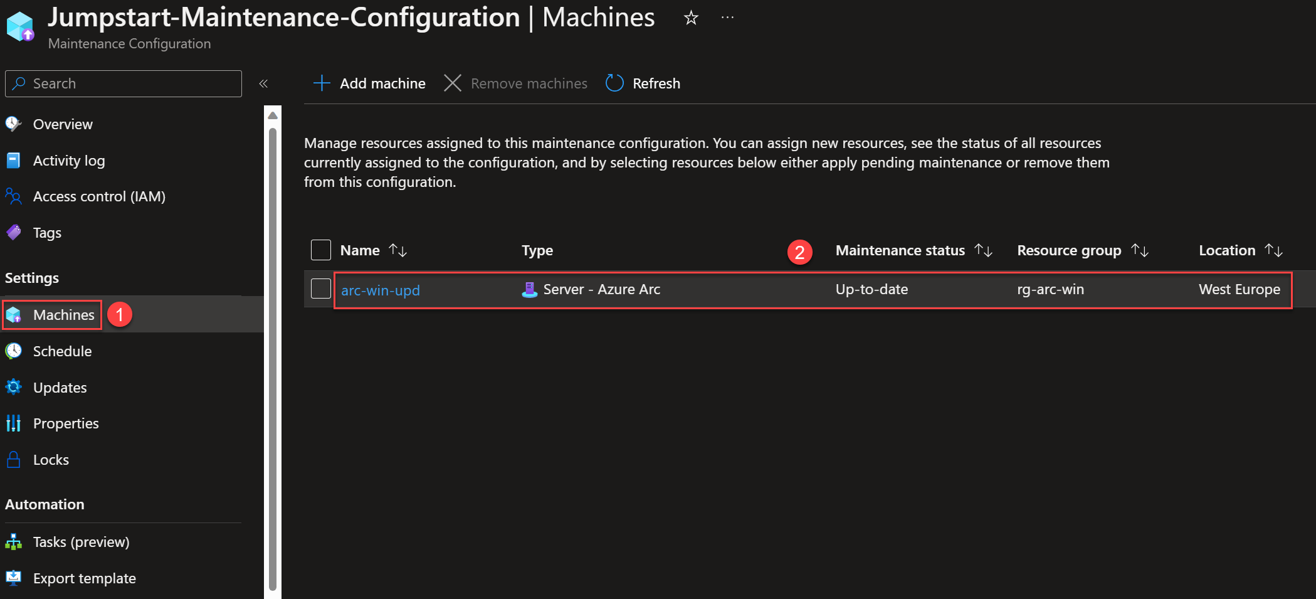Viewport: 1316px width, 599px height.
Task: Click the Schedule clock icon
Action: [13, 351]
